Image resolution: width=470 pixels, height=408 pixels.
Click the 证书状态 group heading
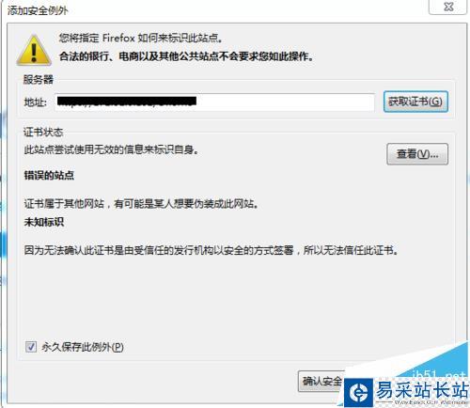(x=43, y=132)
